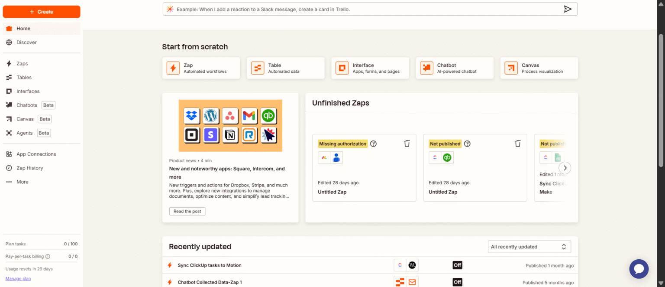Screen dimensions: 665x287
Task: Turn on Sync ClickUp tasks to Motion
Action: tap(457, 265)
